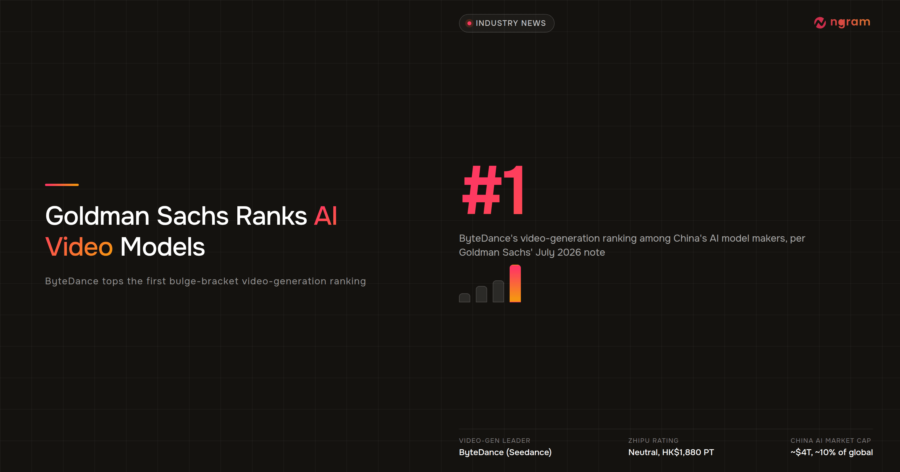Click the large #1 ranking figure
The image size is (900, 472).
coord(493,190)
